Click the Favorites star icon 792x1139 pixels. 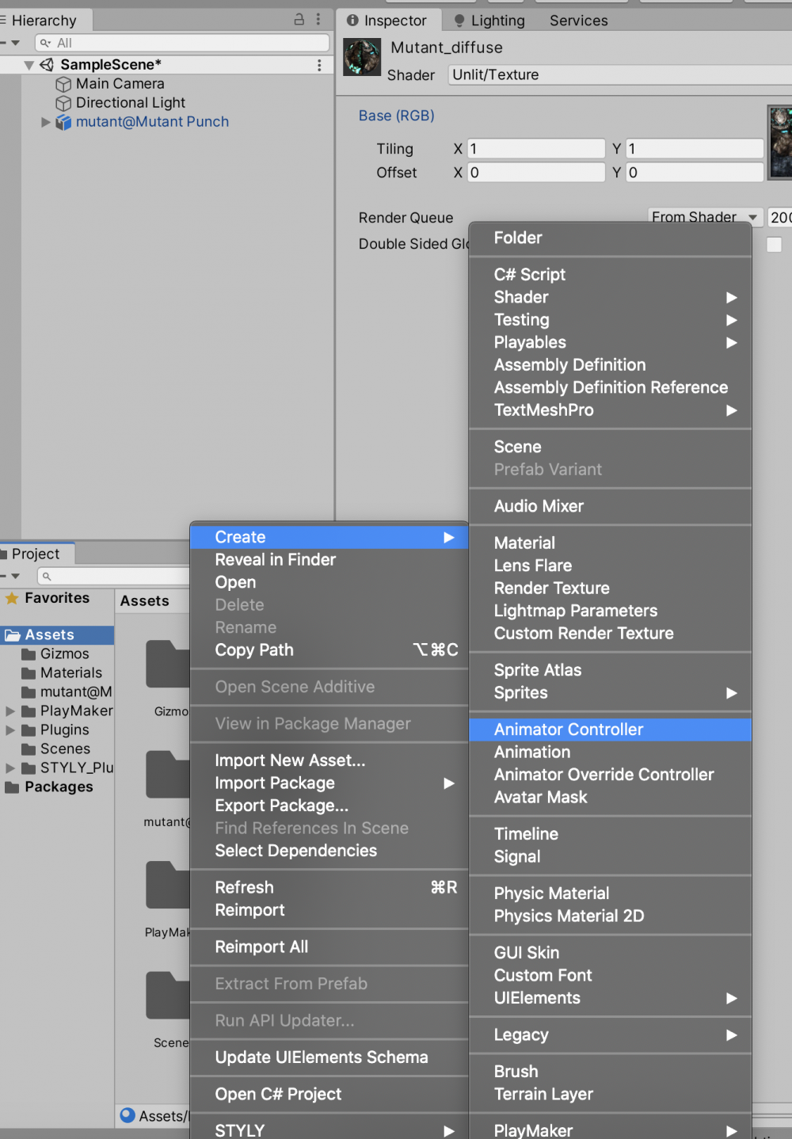point(12,598)
